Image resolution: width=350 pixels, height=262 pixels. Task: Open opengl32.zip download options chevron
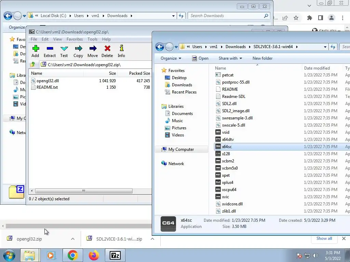coord(73,239)
